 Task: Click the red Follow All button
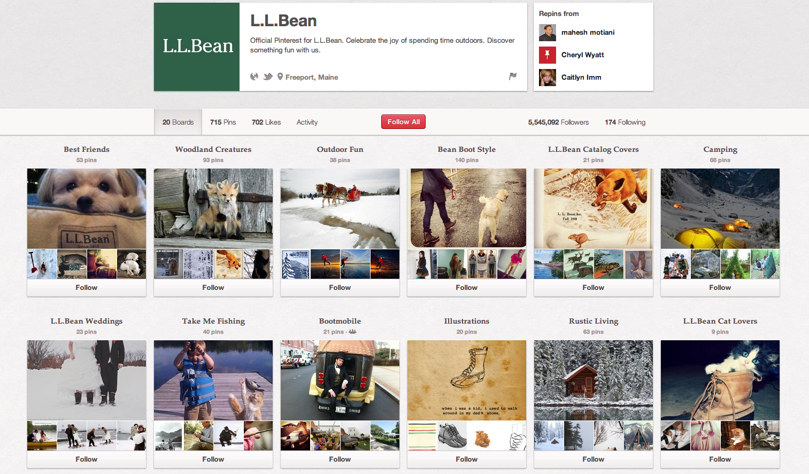[x=403, y=122]
